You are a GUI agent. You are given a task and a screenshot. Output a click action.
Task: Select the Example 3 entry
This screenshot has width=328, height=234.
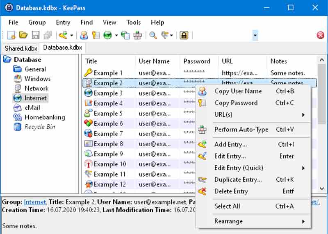tap(139, 93)
